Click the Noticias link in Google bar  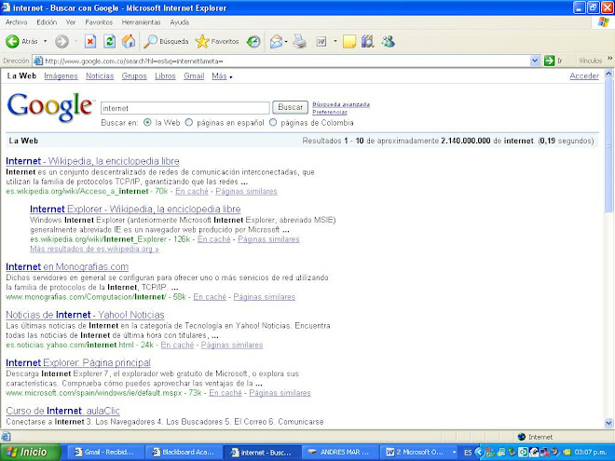(100, 76)
